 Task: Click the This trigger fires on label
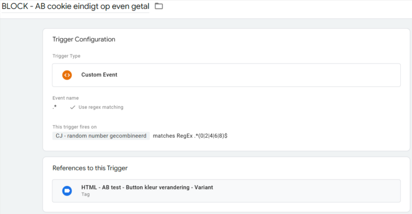pyautogui.click(x=74, y=127)
